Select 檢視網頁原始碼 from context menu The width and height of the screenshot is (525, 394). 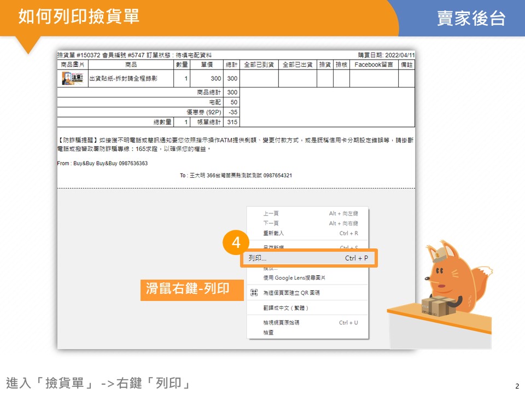pos(281,322)
